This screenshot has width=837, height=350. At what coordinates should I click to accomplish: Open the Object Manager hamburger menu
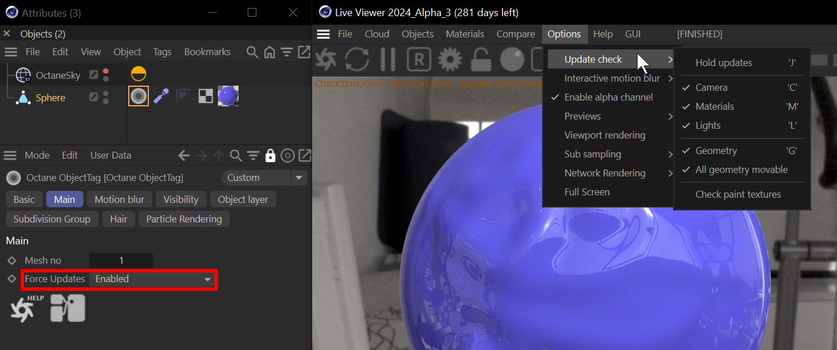[11, 52]
